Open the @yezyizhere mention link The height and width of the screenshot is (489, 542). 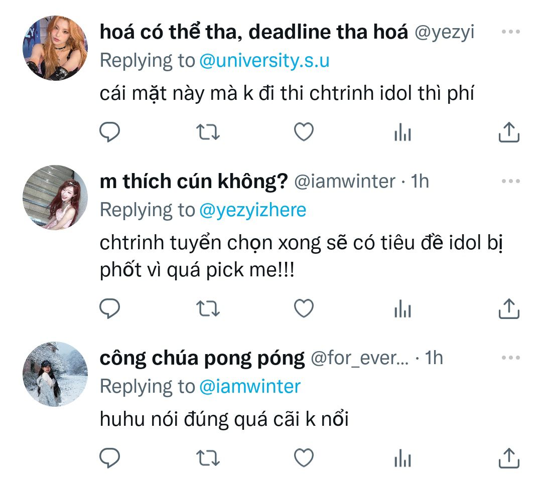point(252,210)
